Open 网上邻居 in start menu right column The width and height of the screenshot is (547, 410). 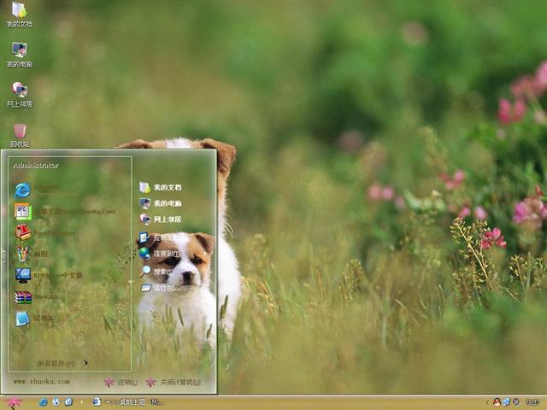pyautogui.click(x=161, y=220)
